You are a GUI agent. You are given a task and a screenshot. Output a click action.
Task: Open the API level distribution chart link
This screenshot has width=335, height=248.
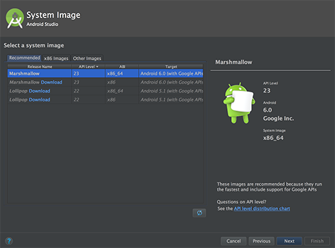tap(262, 208)
